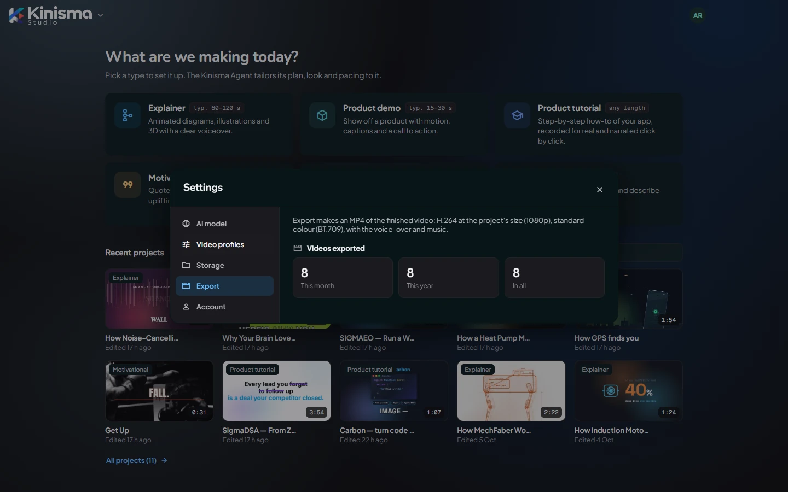Click the arrow beside All projects
This screenshot has height=492, width=788.
[x=164, y=460]
